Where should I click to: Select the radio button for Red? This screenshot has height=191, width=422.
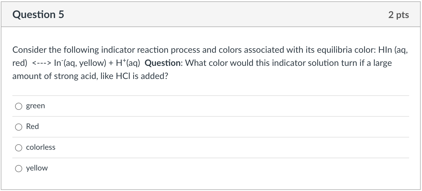[x=18, y=127]
